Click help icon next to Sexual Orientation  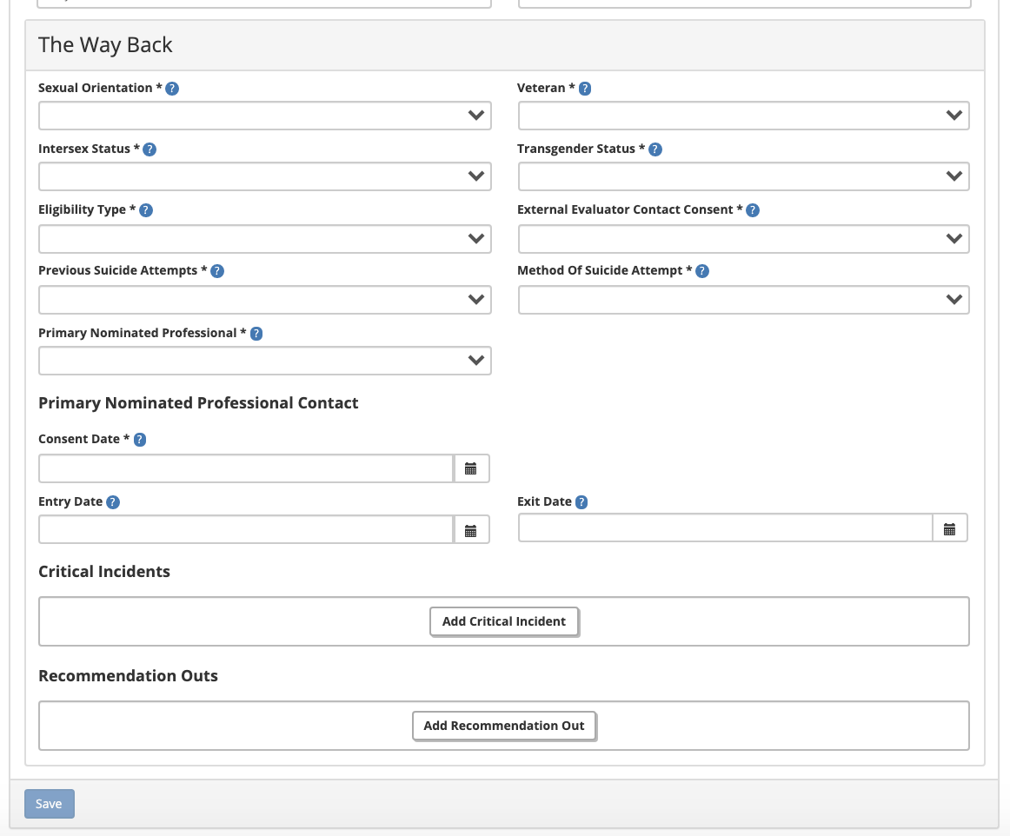(172, 89)
